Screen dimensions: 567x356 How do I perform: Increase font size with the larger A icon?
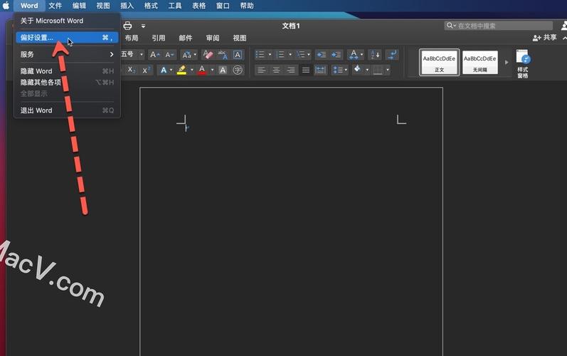coord(154,55)
